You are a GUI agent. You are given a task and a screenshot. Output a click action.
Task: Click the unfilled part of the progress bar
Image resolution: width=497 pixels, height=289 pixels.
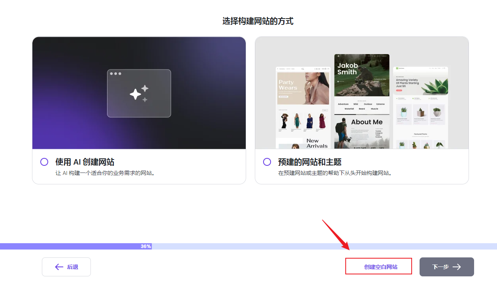point(324,246)
